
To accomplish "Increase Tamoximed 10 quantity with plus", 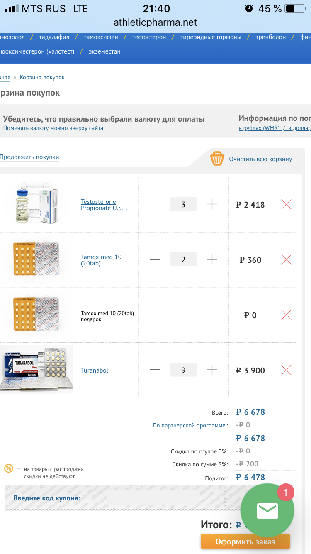I will coord(212,260).
